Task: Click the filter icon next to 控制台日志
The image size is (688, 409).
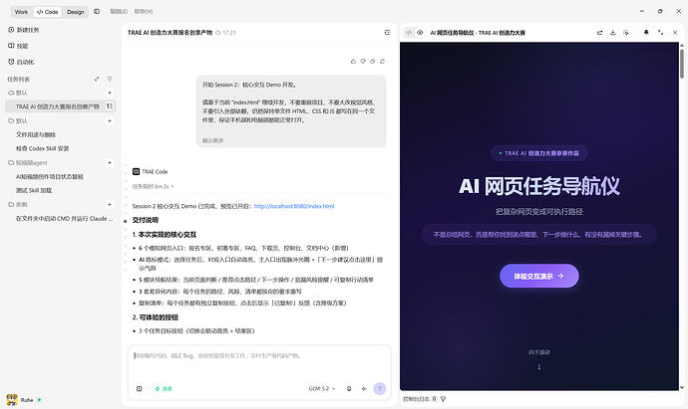Action: (x=443, y=399)
